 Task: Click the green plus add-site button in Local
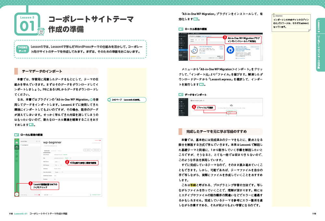[17, 194]
